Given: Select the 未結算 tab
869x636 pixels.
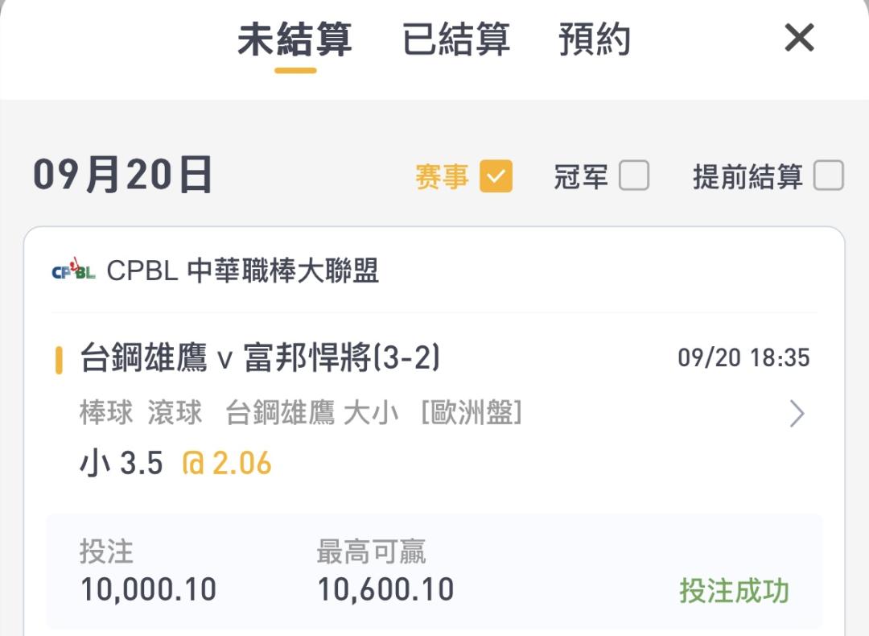Looking at the screenshot, I should tap(294, 40).
